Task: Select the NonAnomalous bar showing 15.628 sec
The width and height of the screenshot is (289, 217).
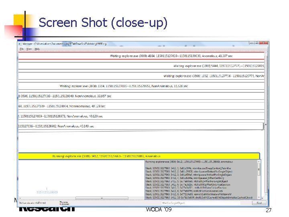Action: pyautogui.click(x=141, y=86)
